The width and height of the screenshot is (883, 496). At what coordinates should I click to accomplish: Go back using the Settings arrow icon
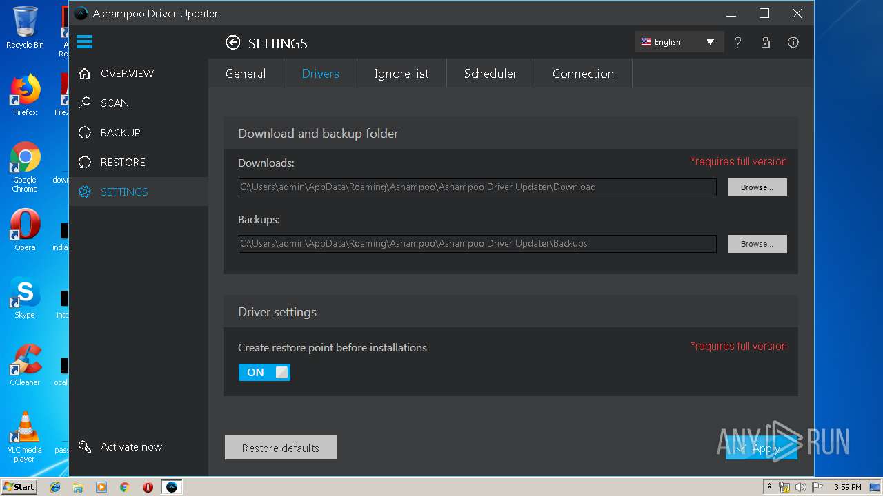point(233,43)
